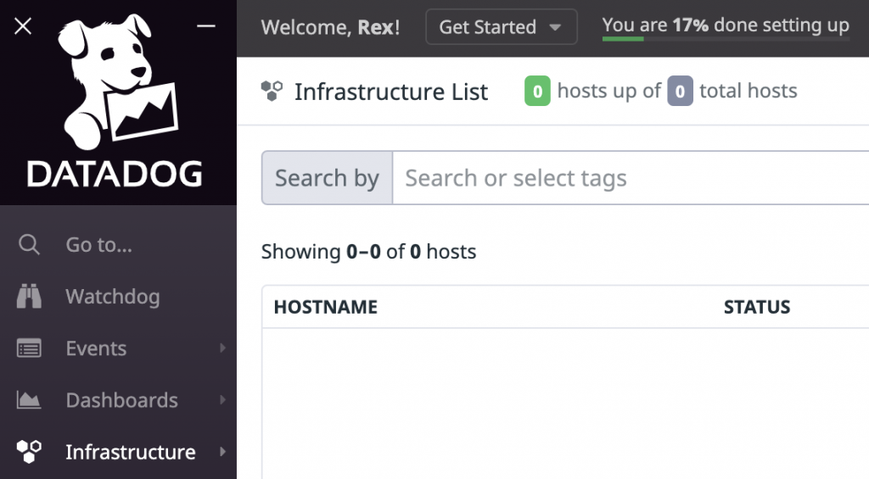Click the Go to search magnifier icon
Viewport: 869px width, 479px height.
[29, 244]
